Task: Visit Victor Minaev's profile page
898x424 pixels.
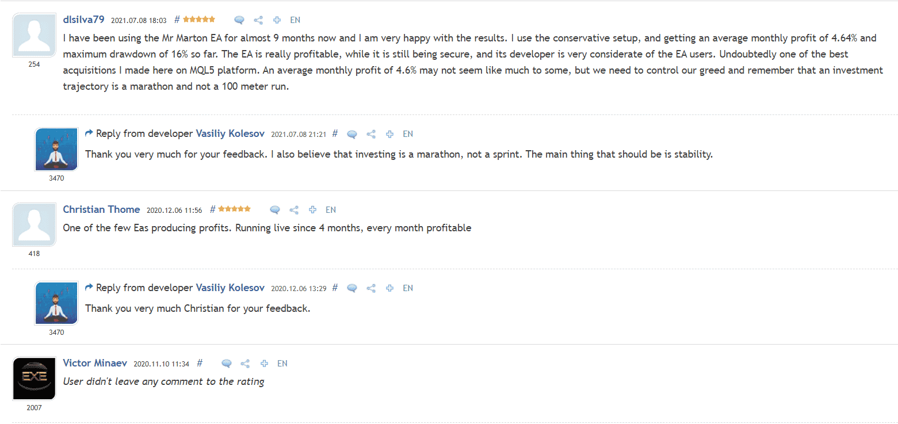Action: pyautogui.click(x=95, y=363)
